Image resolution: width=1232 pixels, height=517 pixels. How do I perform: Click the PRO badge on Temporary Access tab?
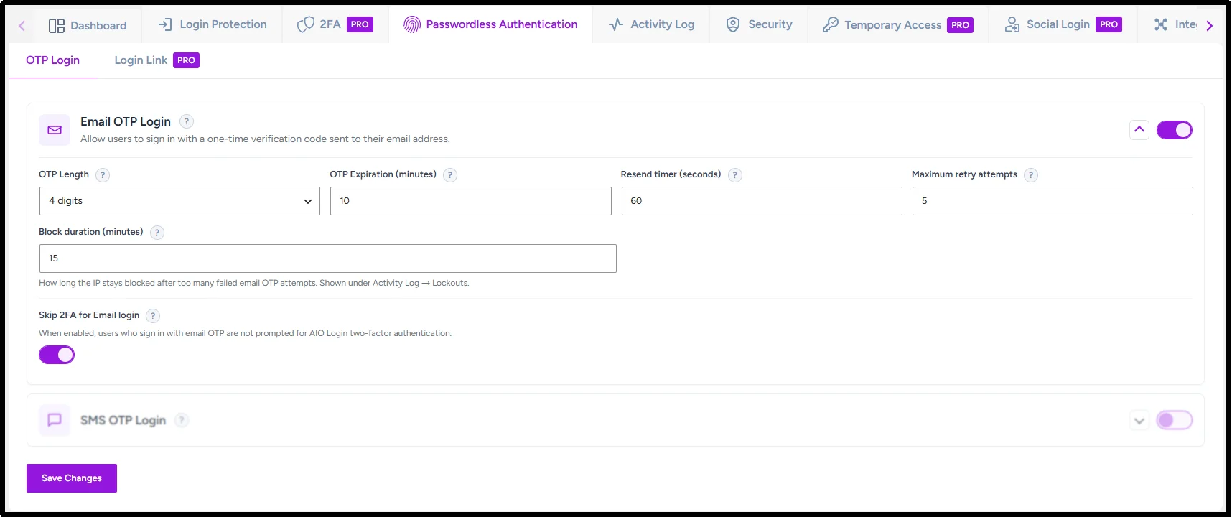click(x=960, y=25)
